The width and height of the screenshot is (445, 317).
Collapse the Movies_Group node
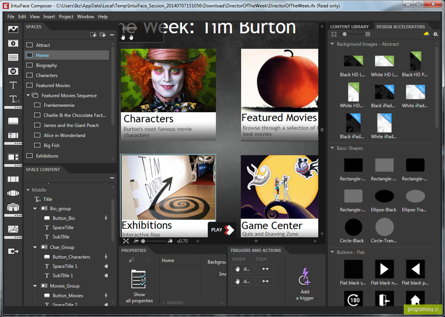click(x=35, y=286)
